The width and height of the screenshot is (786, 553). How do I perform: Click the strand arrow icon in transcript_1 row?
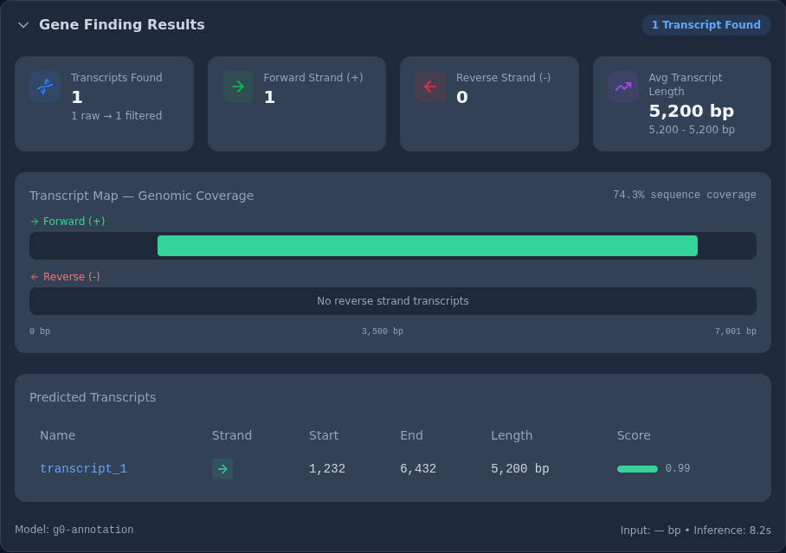[x=222, y=469]
